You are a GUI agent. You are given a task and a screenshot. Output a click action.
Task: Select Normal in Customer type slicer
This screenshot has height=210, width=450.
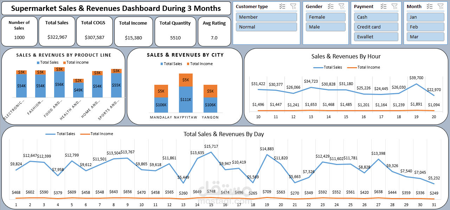pyautogui.click(x=266, y=27)
